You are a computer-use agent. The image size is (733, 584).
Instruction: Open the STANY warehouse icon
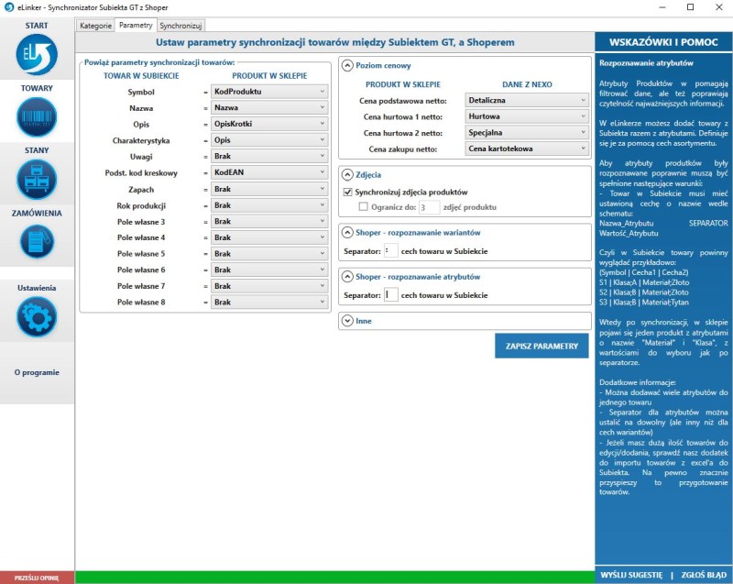click(x=37, y=180)
